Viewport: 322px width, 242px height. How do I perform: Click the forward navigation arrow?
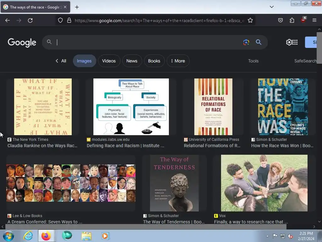tap(19, 20)
